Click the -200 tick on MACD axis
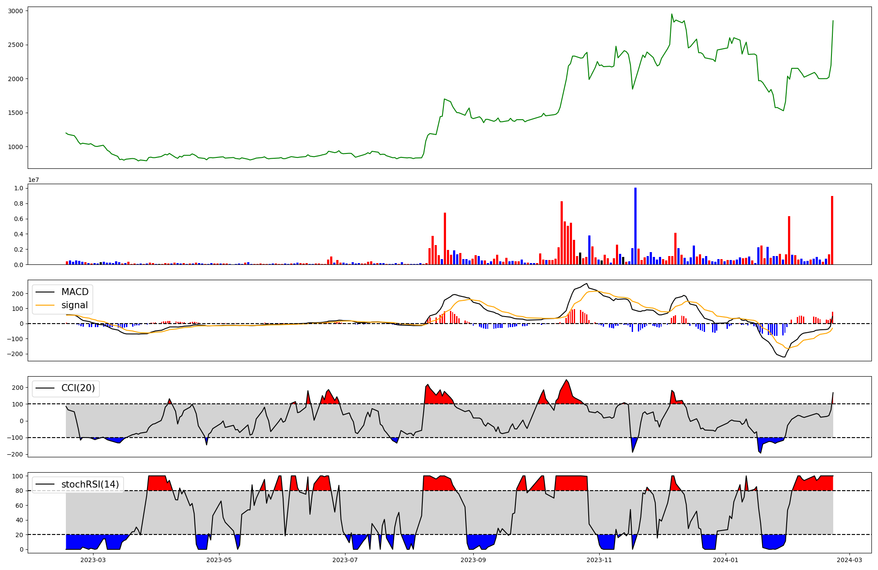 15,354
